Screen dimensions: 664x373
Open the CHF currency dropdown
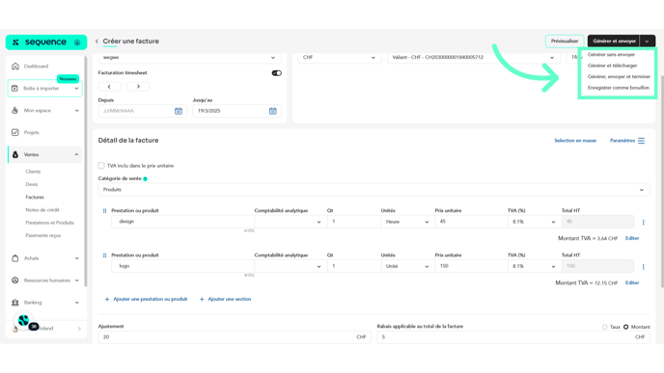pos(339,57)
